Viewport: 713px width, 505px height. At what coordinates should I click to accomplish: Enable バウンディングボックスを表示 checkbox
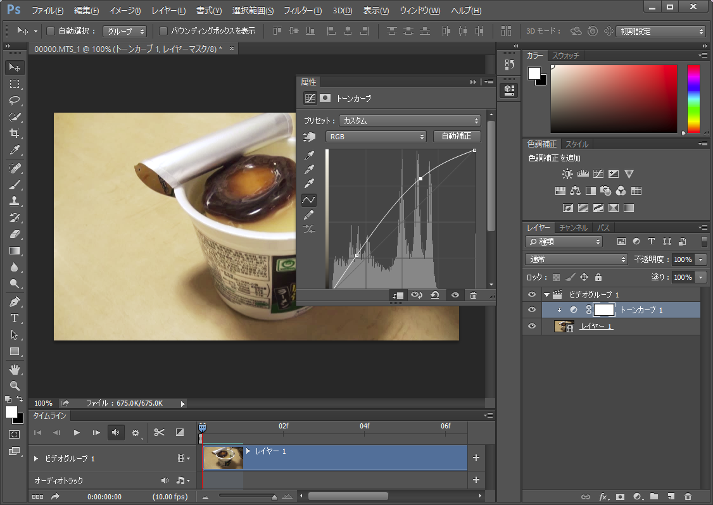point(163,31)
